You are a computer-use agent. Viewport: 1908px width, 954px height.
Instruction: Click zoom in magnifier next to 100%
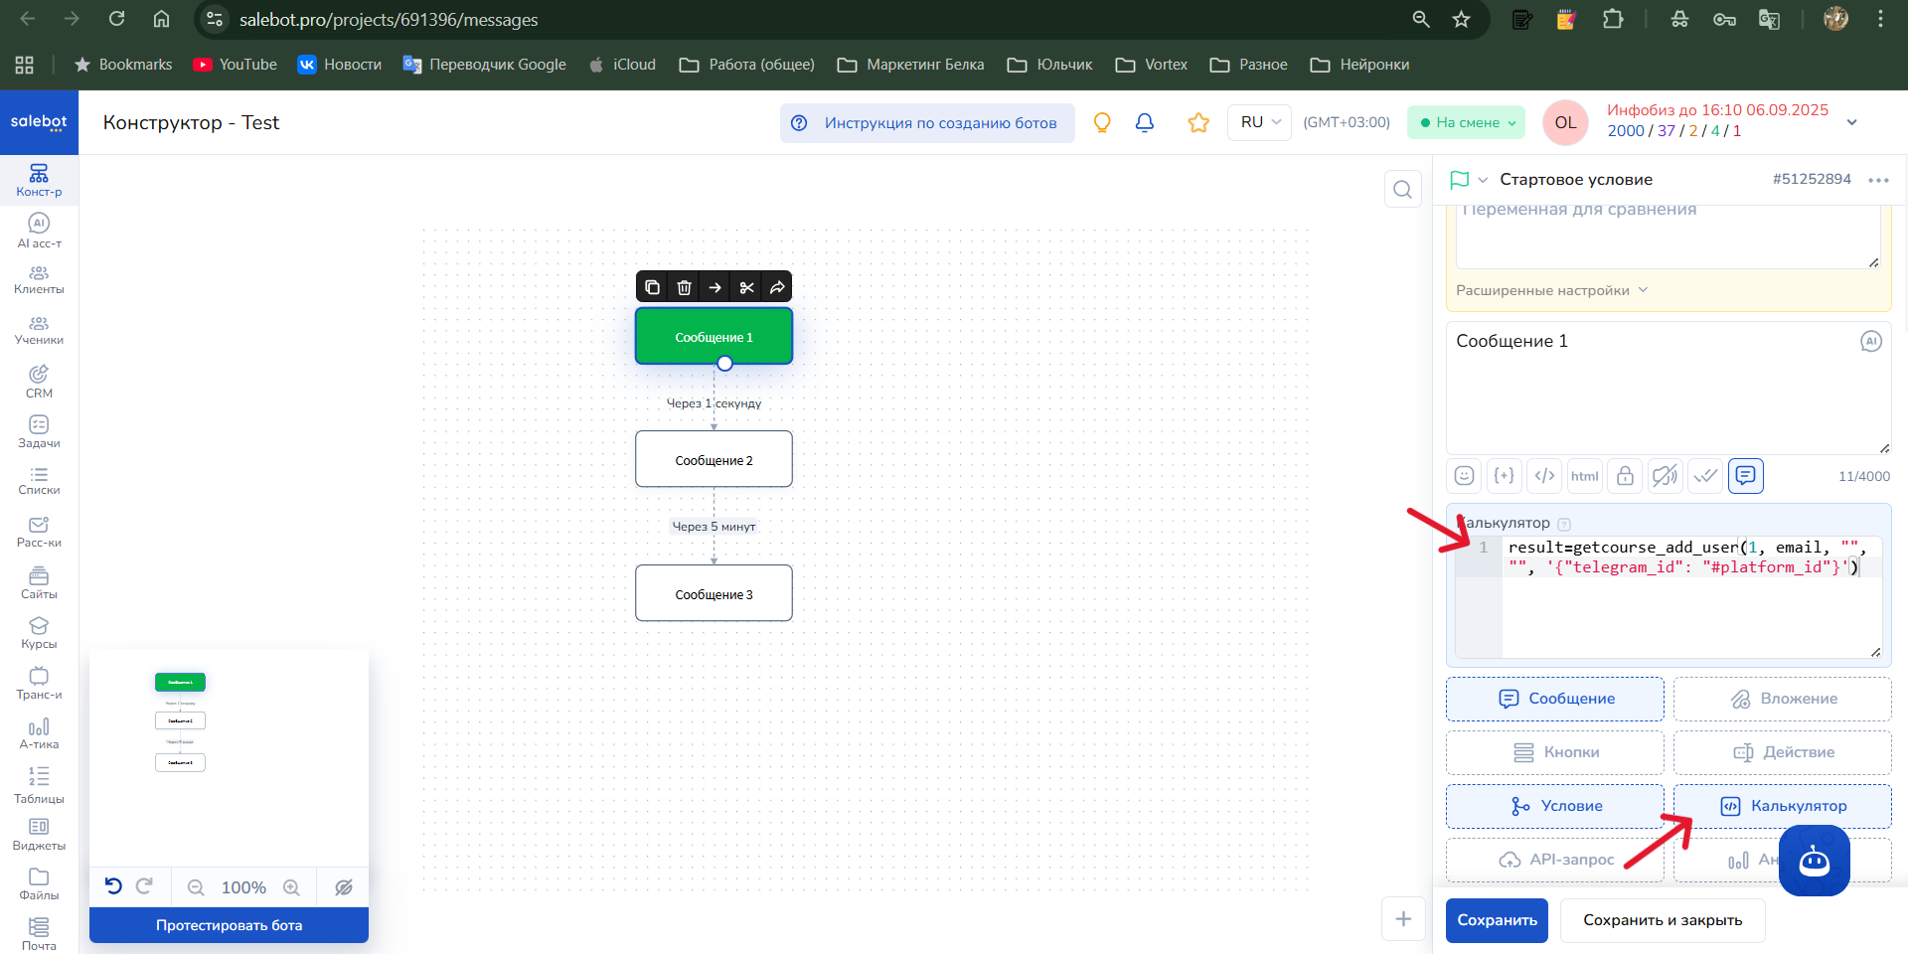pos(291,887)
